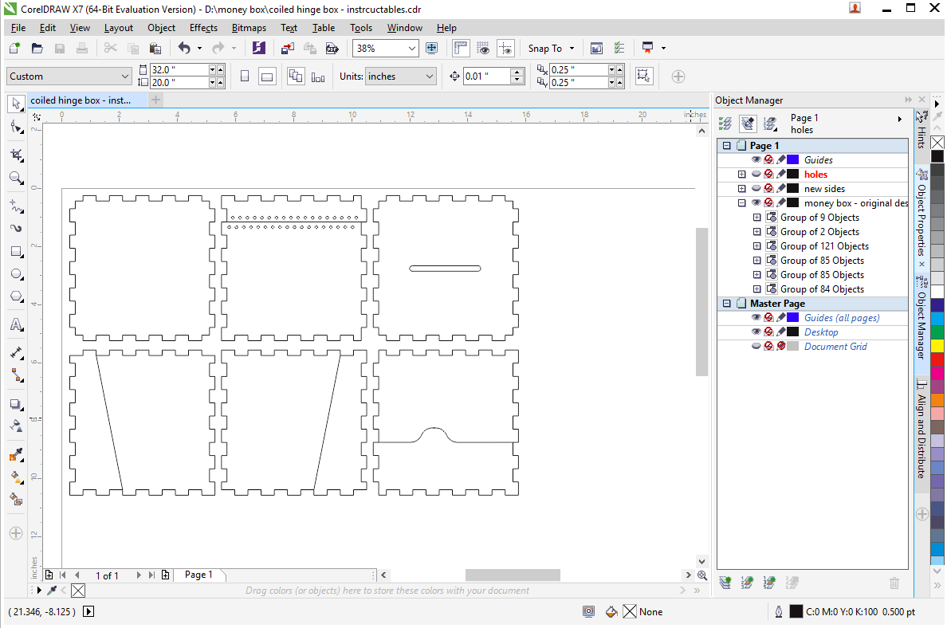Select the Parallel Dimension tool
947x628 pixels.
point(16,353)
